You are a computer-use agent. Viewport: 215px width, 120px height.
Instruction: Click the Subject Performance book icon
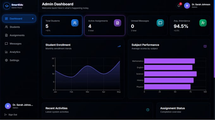click(x=205, y=46)
